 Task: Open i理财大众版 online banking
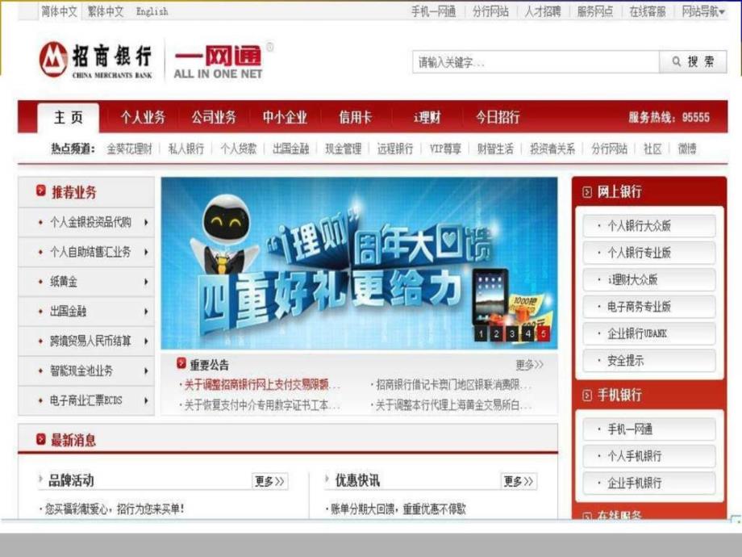pyautogui.click(x=649, y=280)
